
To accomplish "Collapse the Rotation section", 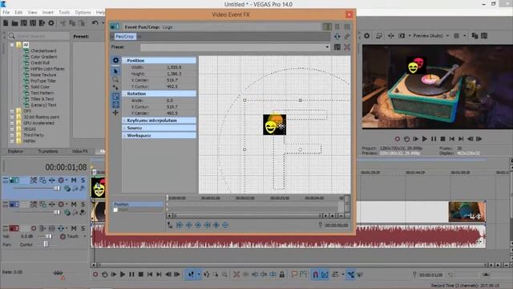I will (125, 94).
